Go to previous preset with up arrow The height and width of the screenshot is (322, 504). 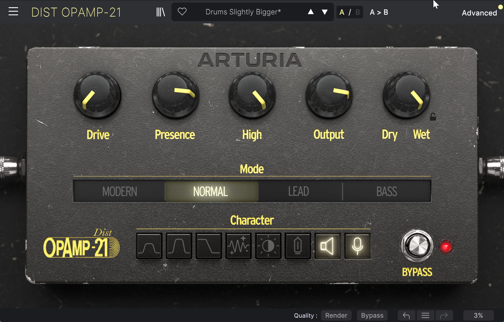[311, 12]
